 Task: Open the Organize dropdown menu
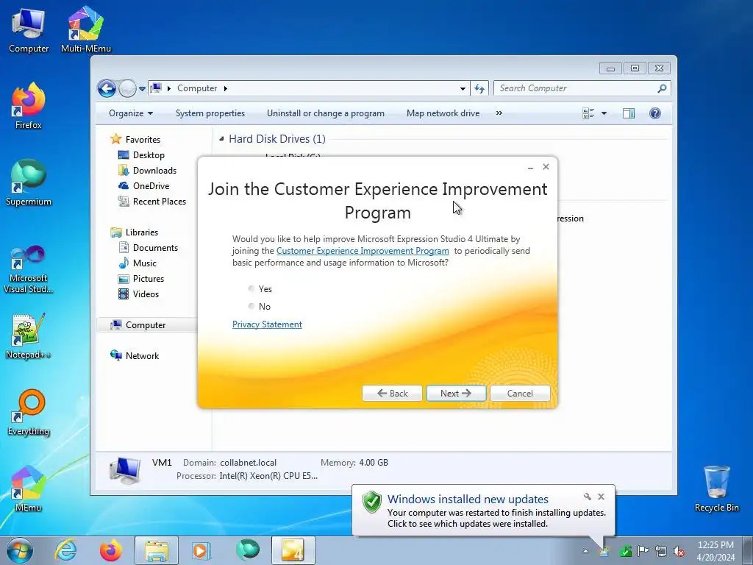(x=131, y=113)
